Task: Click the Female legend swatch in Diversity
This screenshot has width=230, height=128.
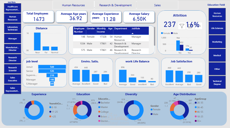Action: 151,109
